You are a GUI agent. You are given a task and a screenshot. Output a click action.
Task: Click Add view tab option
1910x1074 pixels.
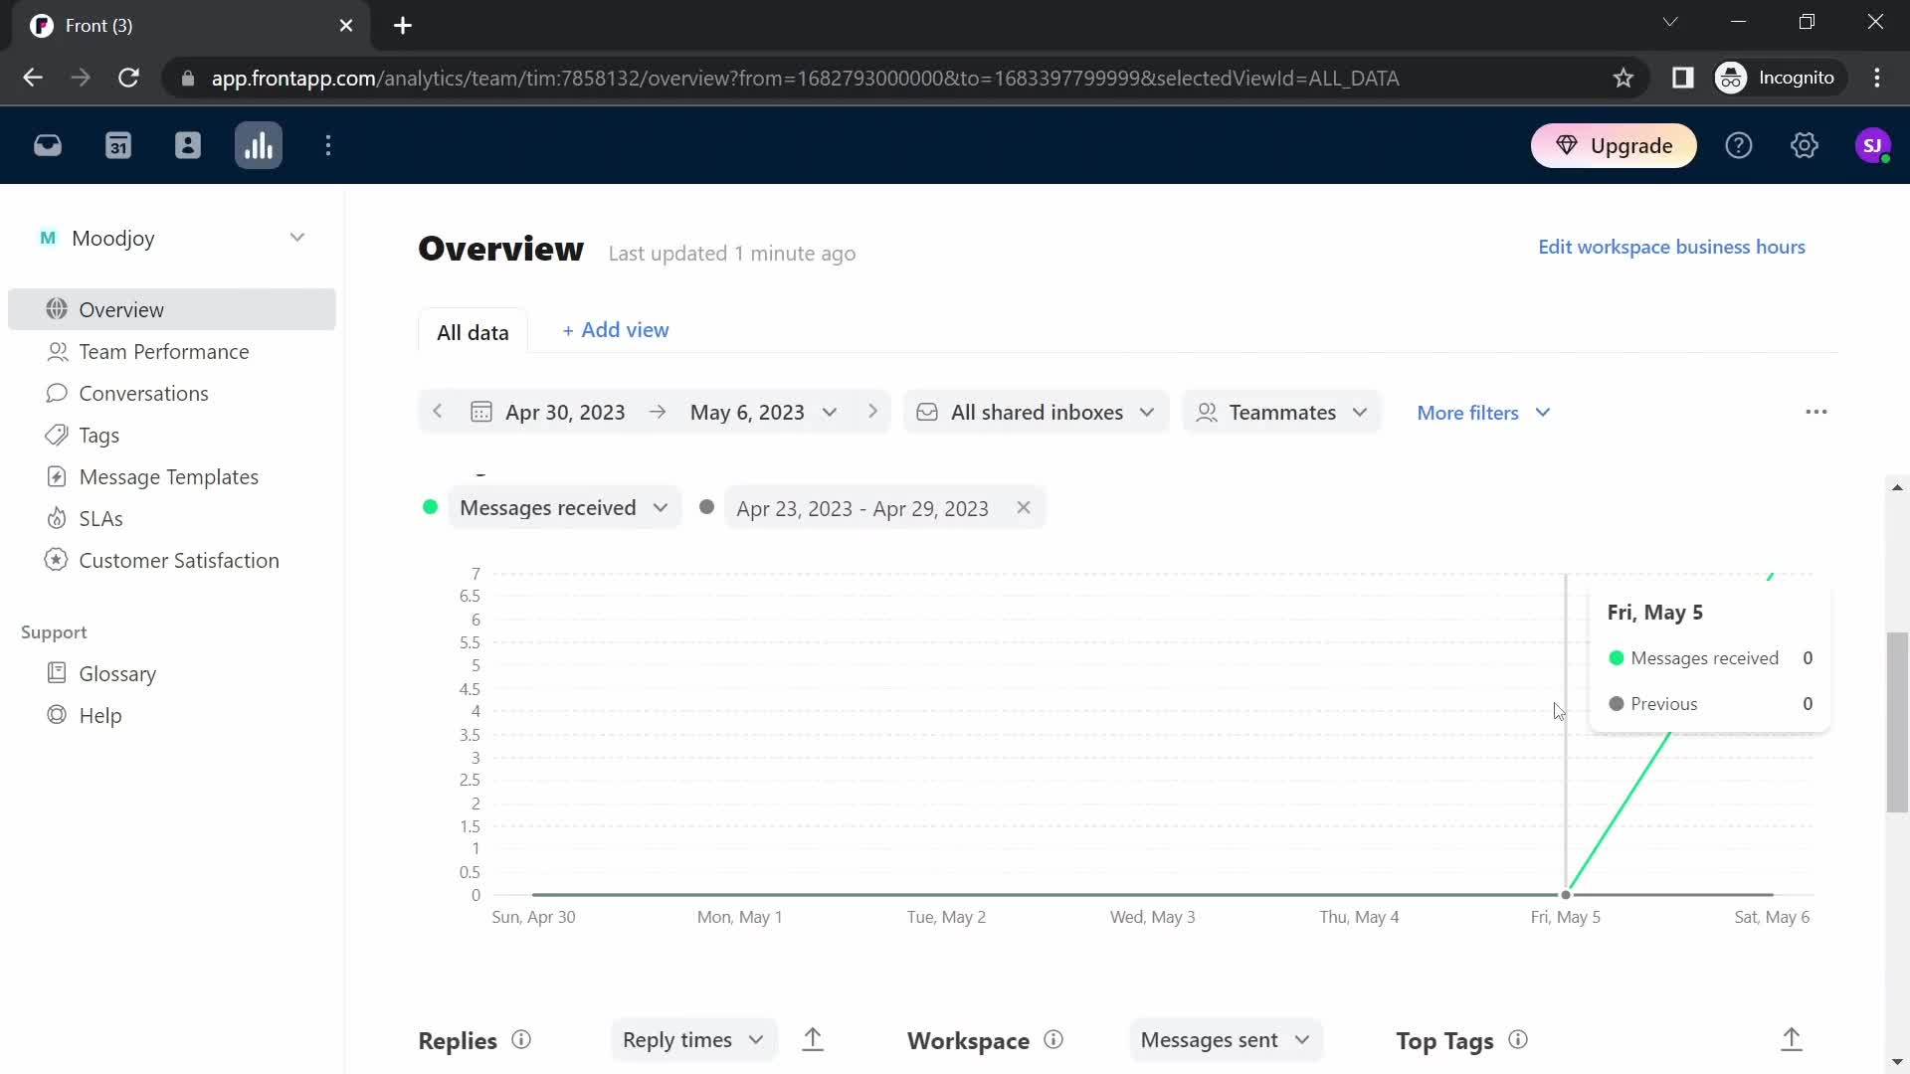click(x=614, y=330)
